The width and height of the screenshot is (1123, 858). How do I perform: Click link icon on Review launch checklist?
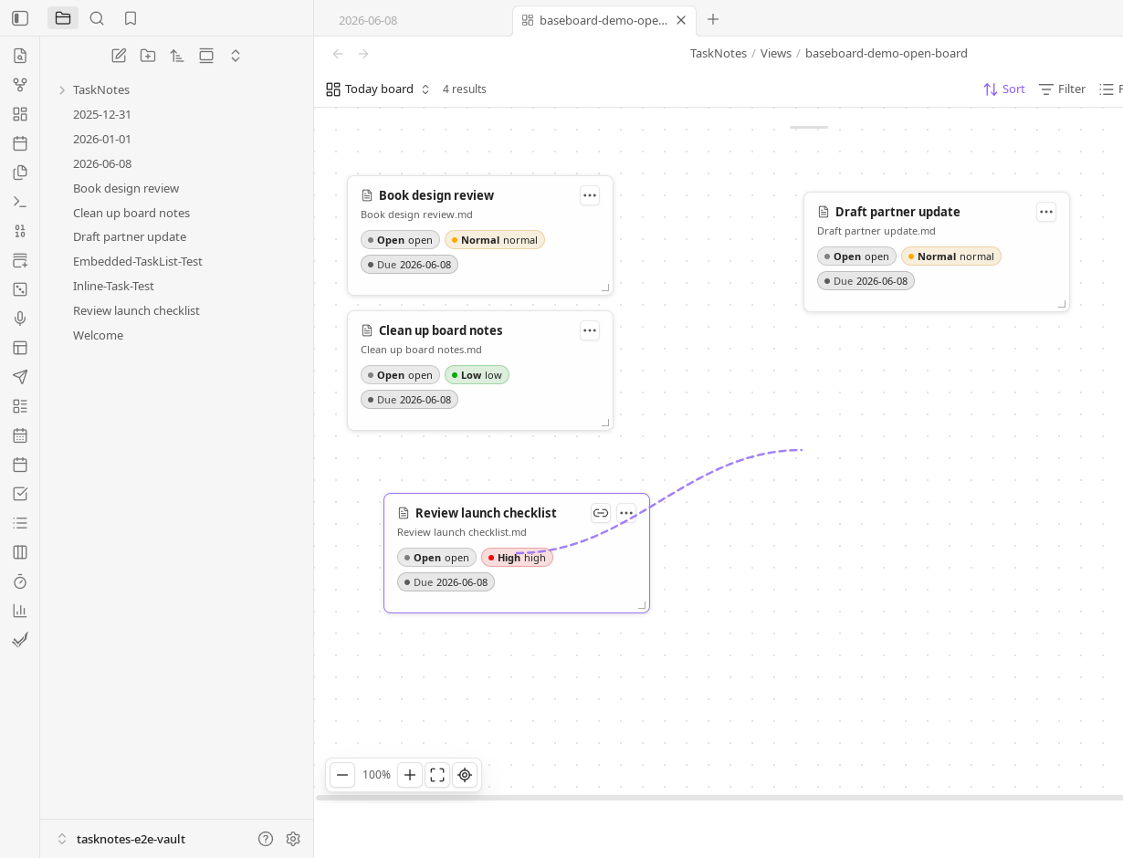pos(601,513)
